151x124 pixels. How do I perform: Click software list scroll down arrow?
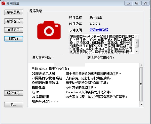pos(141,105)
